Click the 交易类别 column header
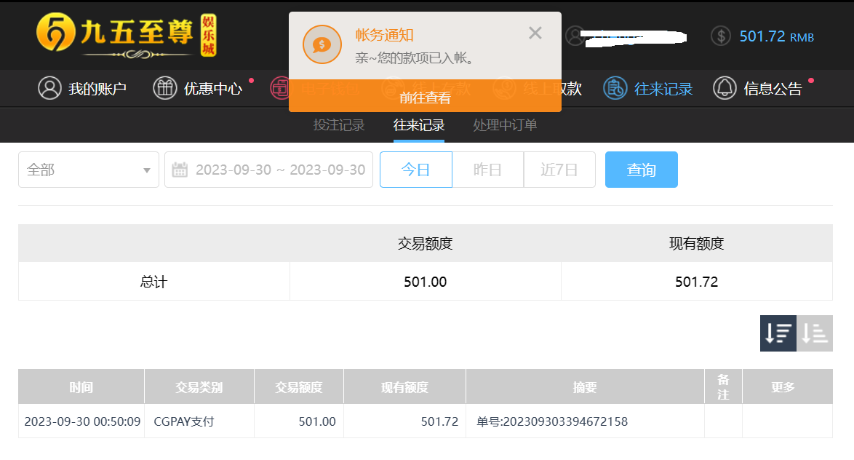 point(199,387)
